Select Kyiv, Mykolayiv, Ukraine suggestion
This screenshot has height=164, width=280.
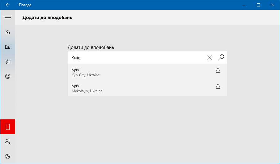click(x=147, y=88)
